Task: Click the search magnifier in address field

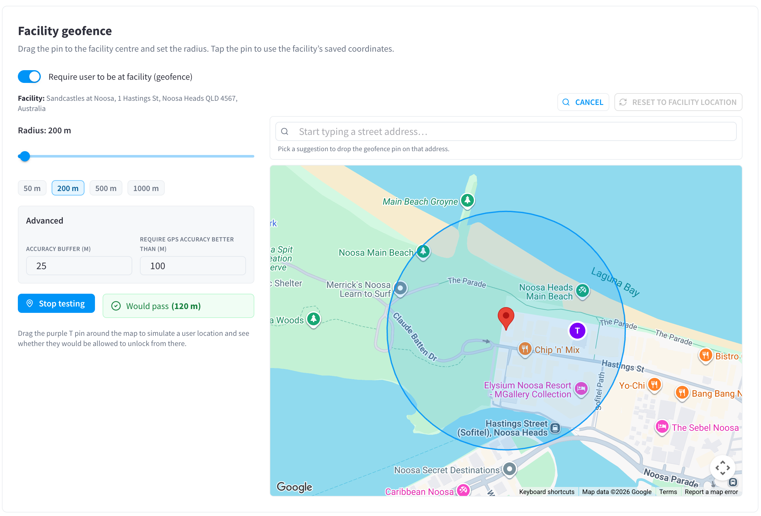Action: click(285, 132)
